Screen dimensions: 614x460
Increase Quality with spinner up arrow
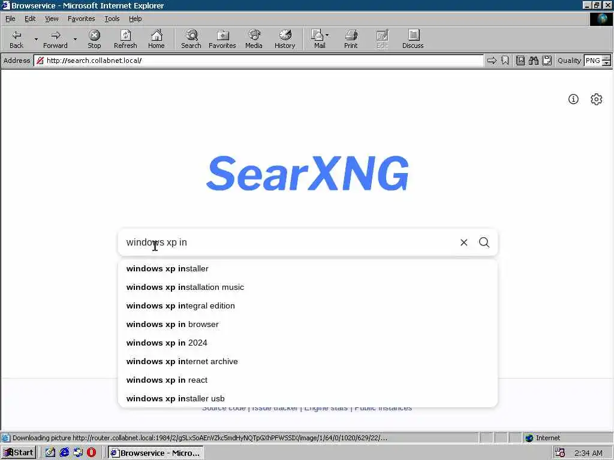607,58
